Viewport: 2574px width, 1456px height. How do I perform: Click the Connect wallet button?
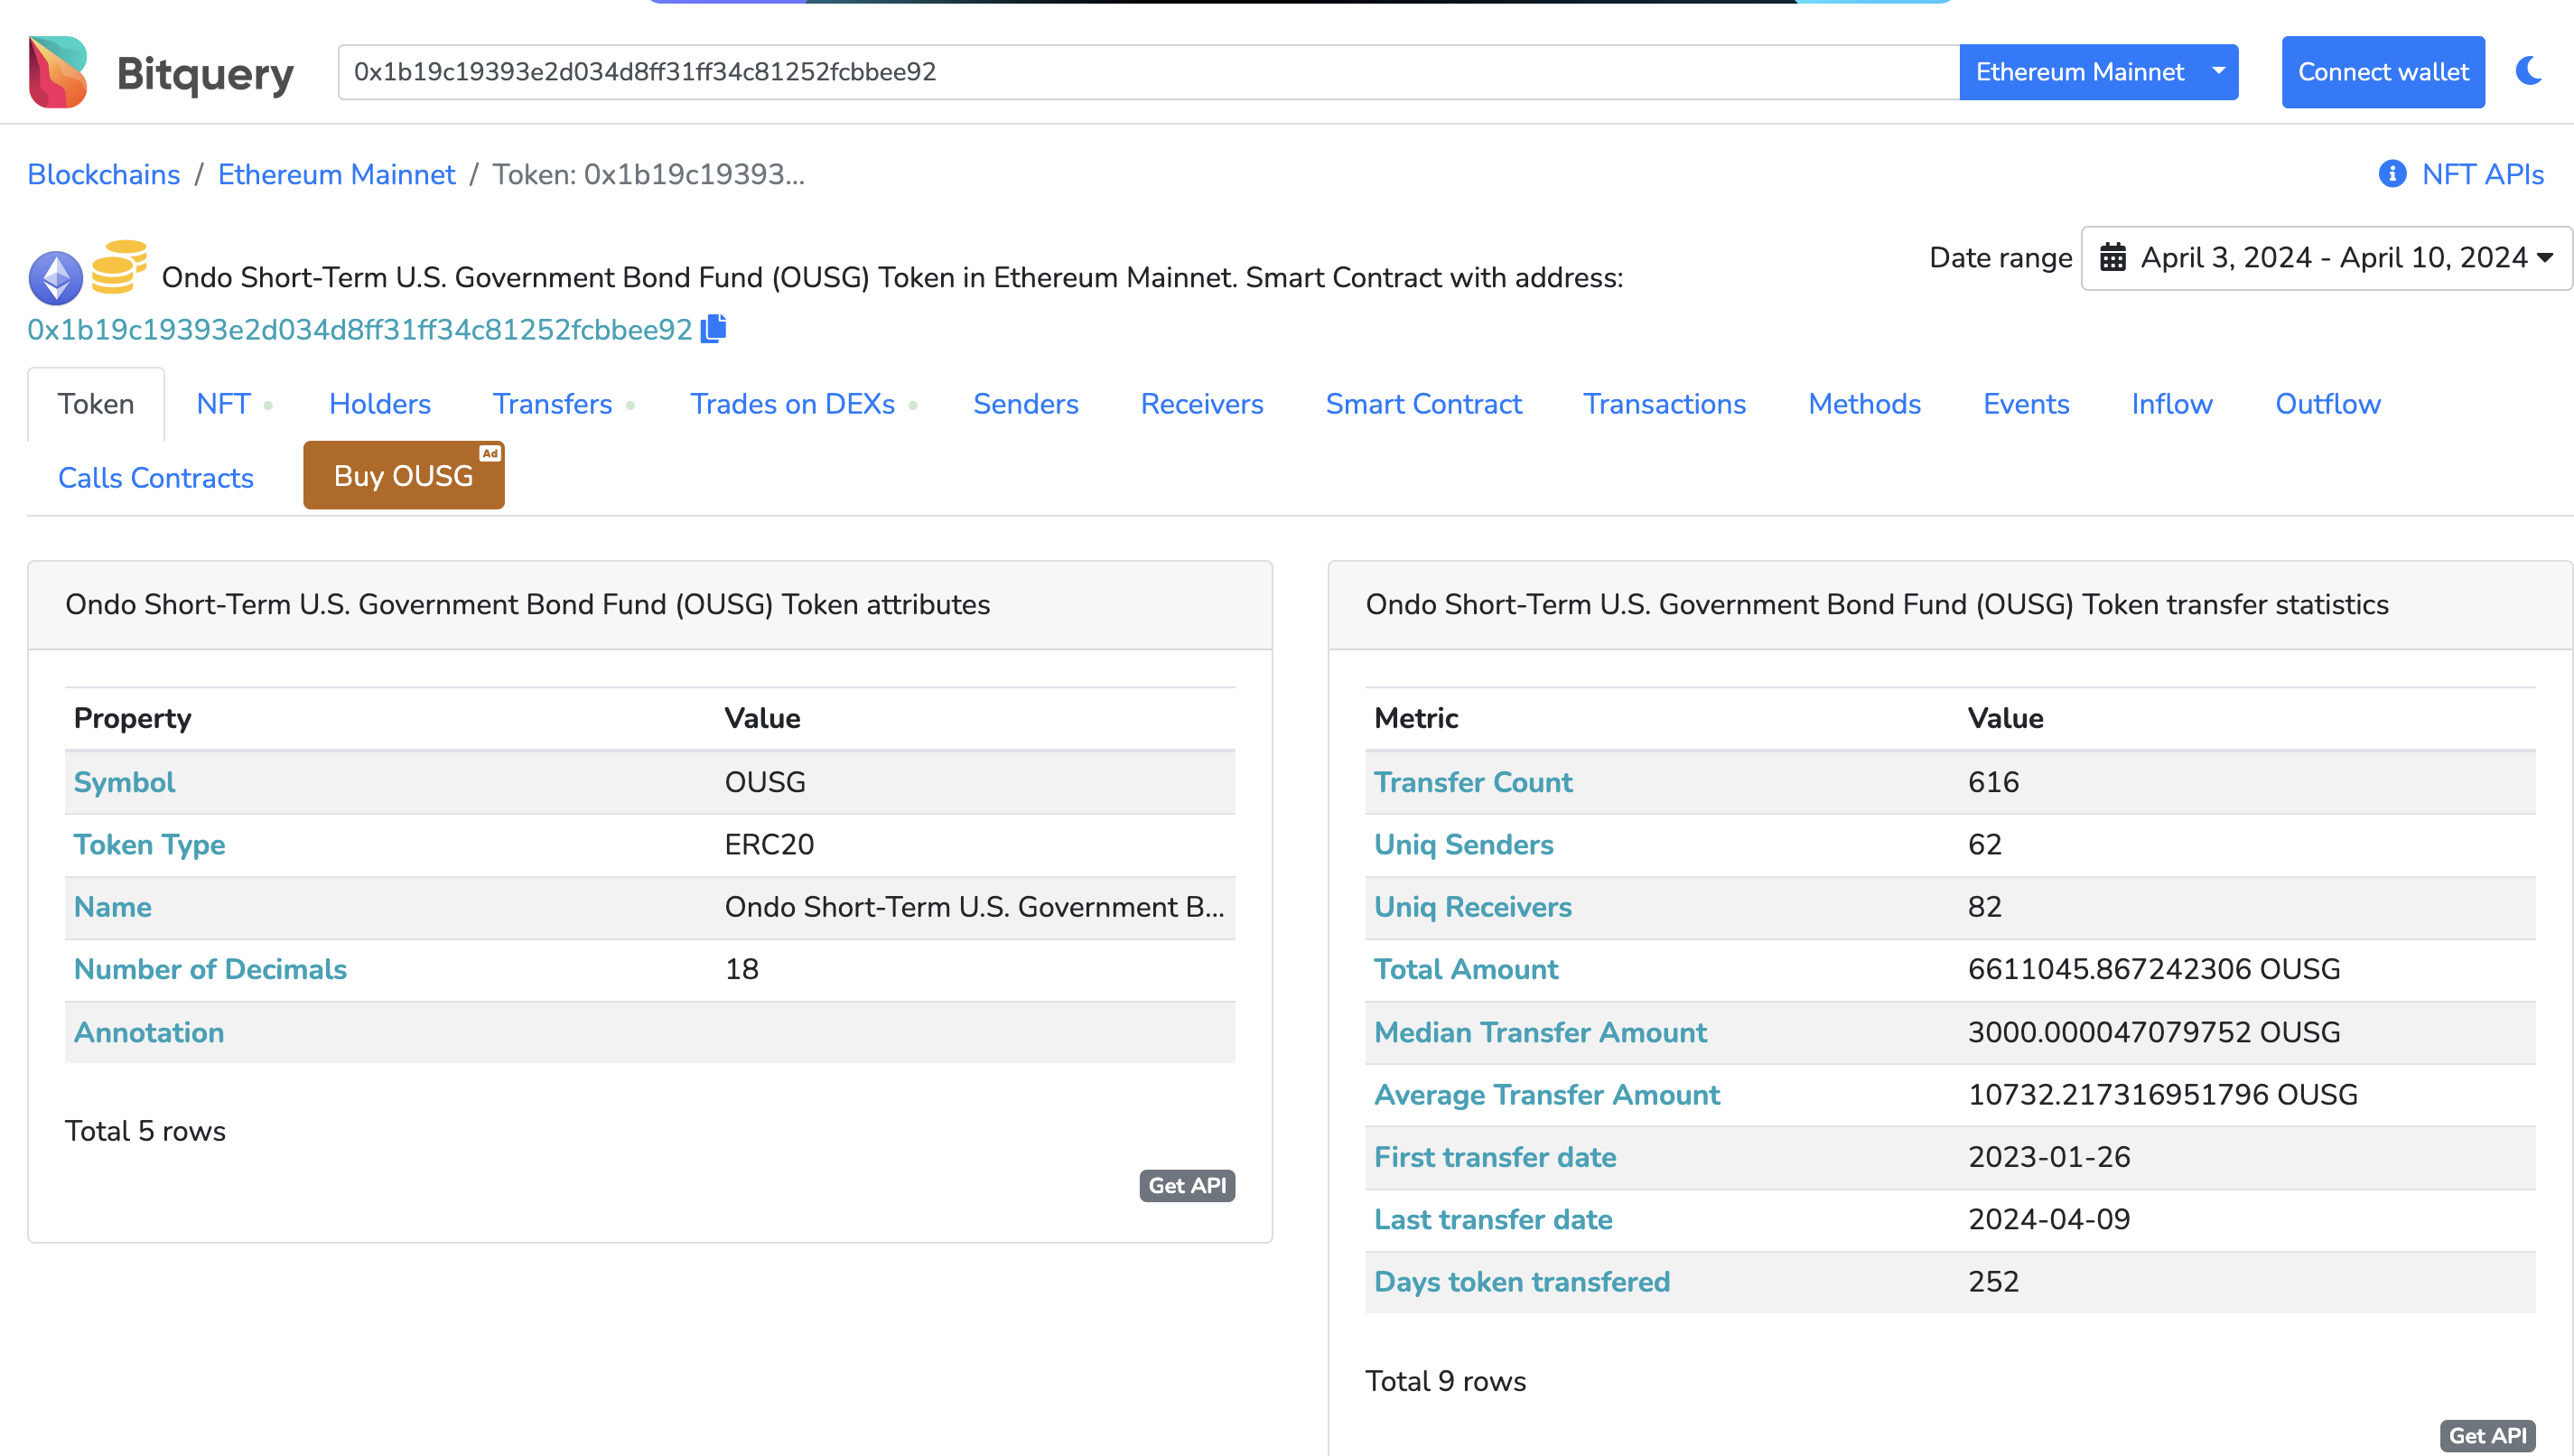click(x=2383, y=72)
